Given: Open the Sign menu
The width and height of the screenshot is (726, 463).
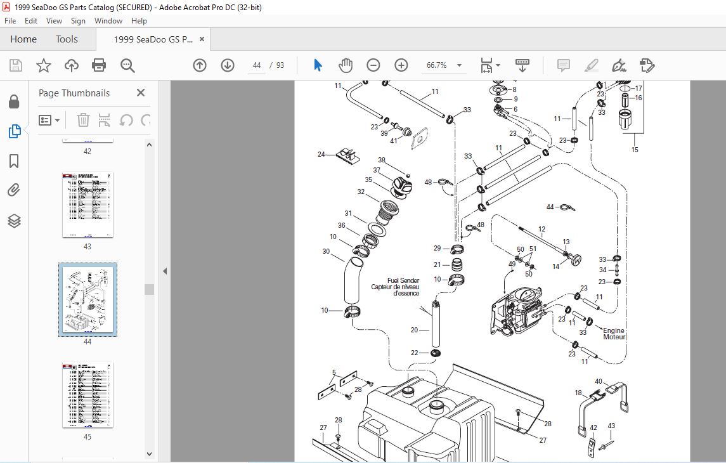Looking at the screenshot, I should click(78, 21).
